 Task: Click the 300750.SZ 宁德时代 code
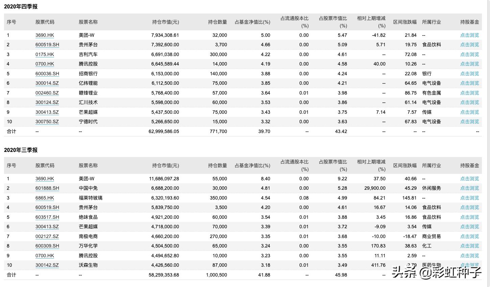coord(47,122)
